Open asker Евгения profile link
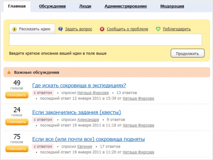 [84, 147]
